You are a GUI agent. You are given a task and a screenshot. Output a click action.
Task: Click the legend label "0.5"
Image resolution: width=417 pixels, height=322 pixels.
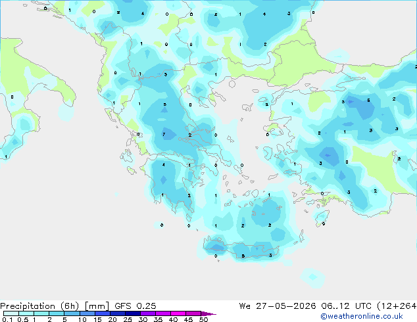click(23, 319)
